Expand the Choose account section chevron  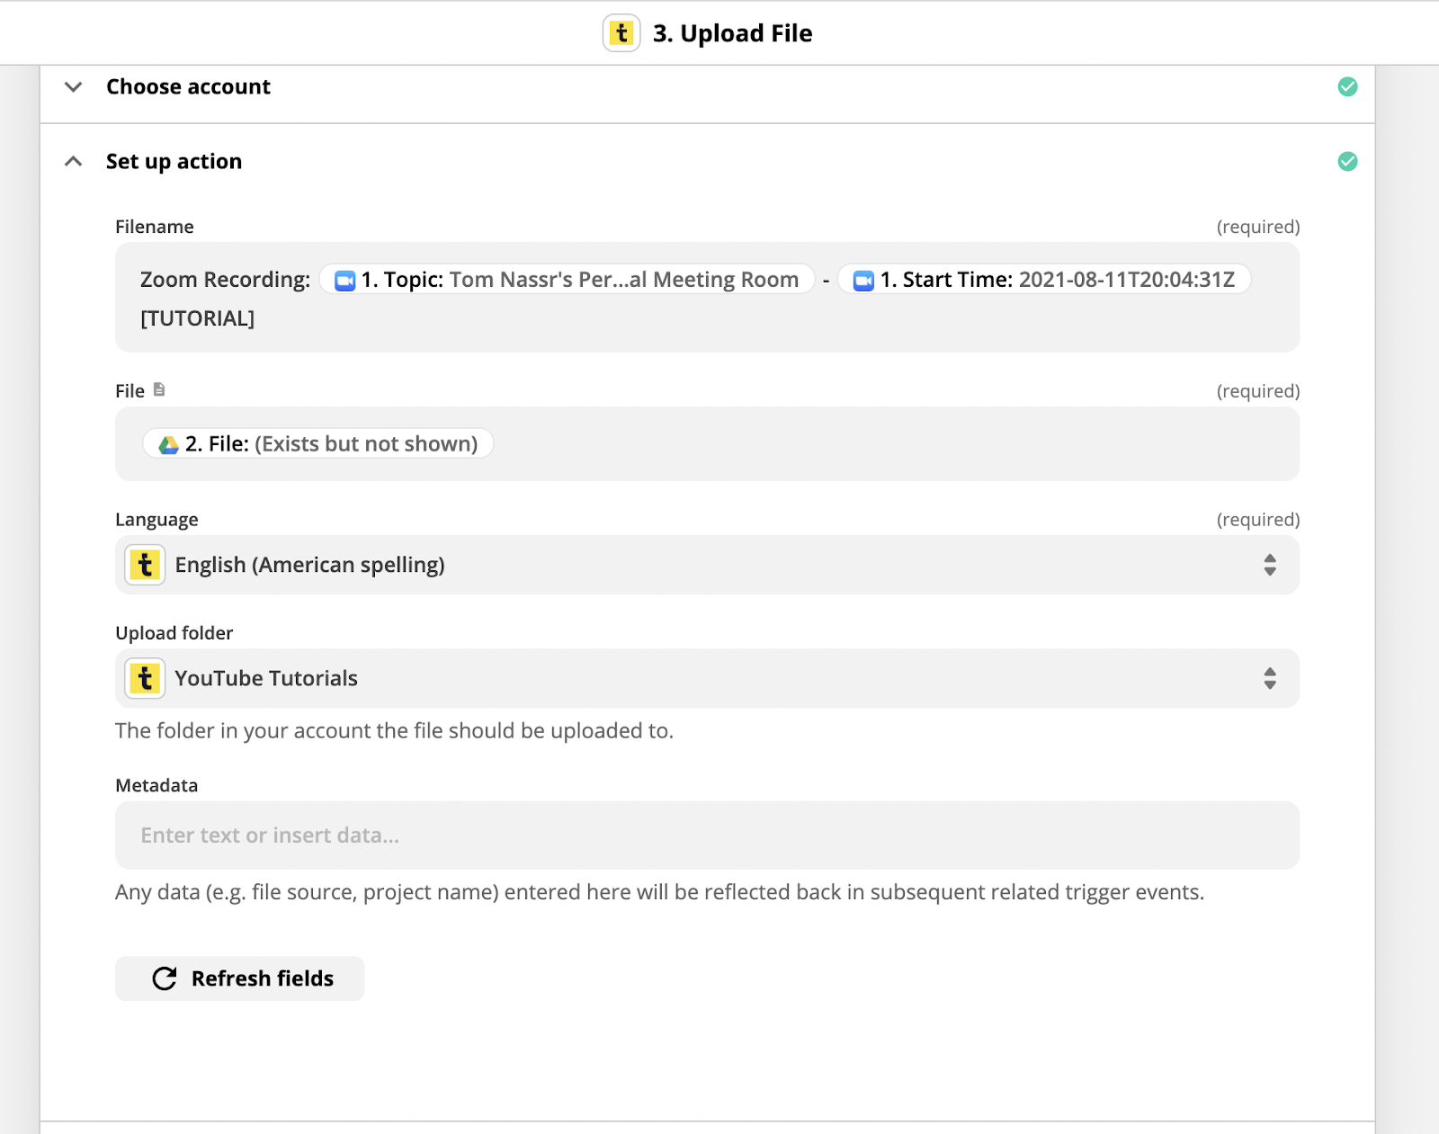(x=74, y=86)
